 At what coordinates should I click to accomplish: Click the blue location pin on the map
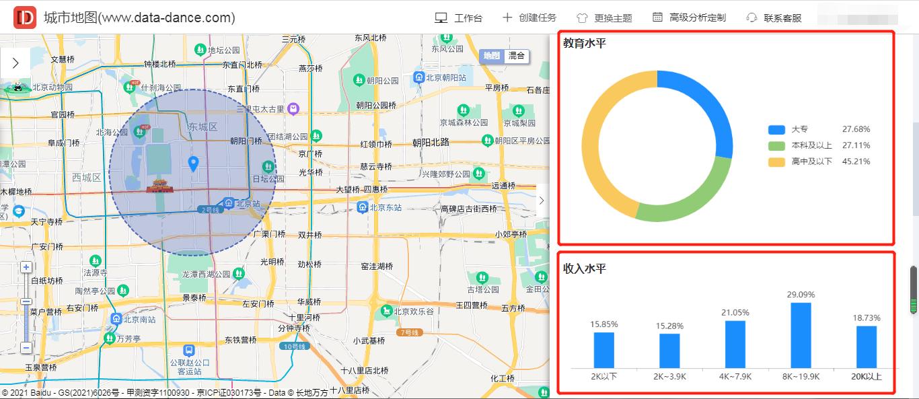pos(193,163)
